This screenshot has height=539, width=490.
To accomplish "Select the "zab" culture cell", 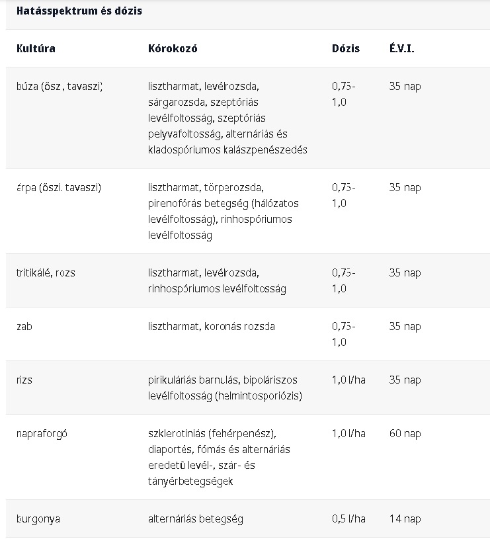I will click(x=24, y=327).
